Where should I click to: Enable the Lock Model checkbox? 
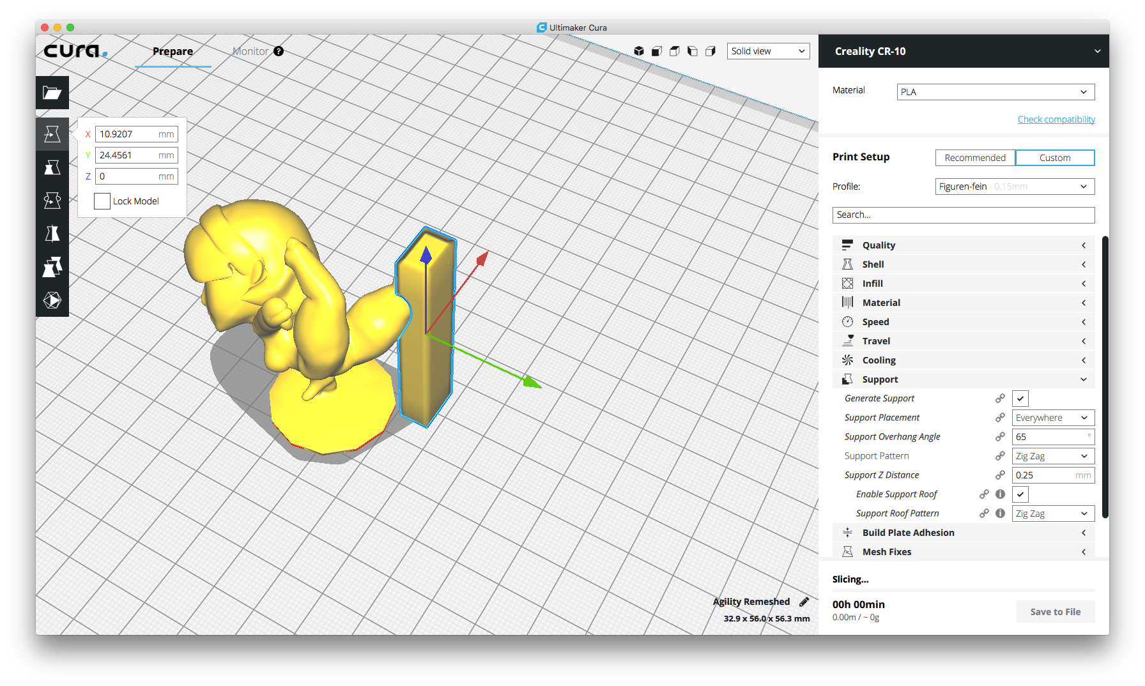102,201
